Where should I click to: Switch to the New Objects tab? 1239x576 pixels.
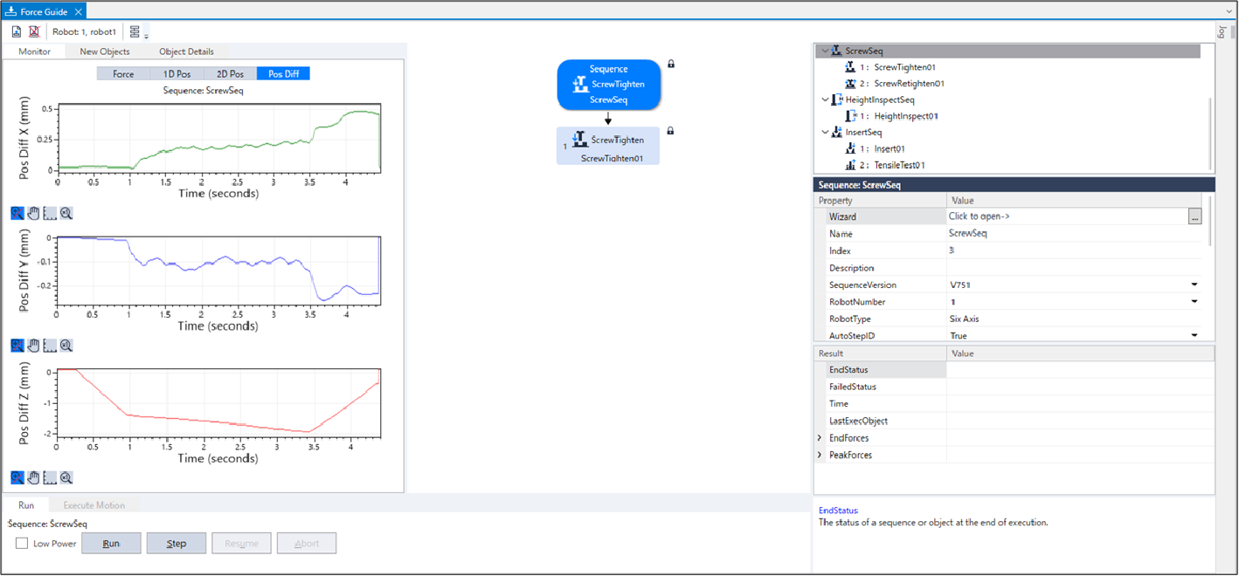pos(105,51)
